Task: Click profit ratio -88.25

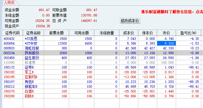Action: click(193, 82)
